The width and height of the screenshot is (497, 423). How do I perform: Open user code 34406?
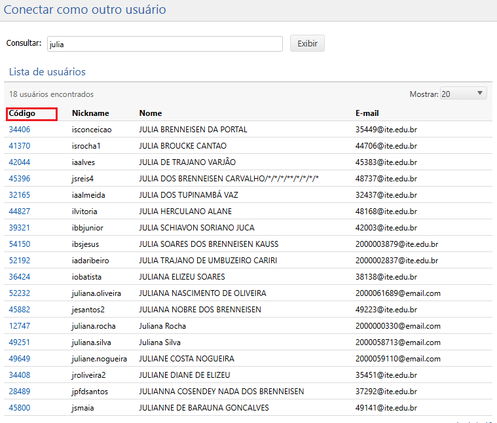(20, 130)
